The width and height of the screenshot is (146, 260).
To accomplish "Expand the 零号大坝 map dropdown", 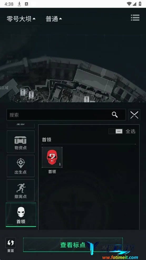I will click(x=21, y=19).
